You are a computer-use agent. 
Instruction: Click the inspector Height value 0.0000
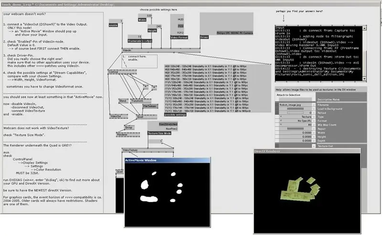(295, 137)
